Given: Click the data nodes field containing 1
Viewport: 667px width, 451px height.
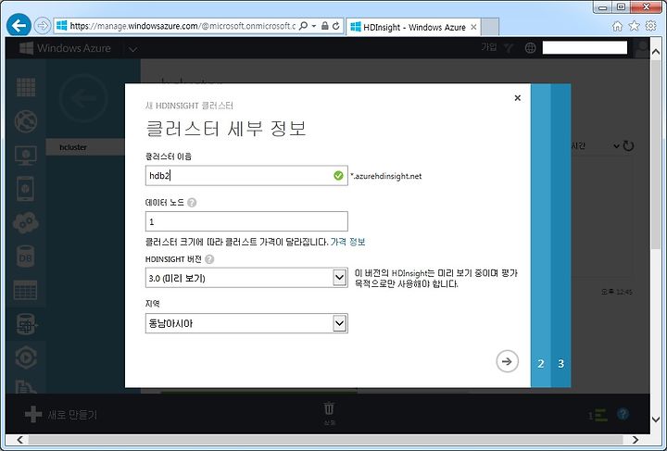Looking at the screenshot, I should pyautogui.click(x=246, y=221).
